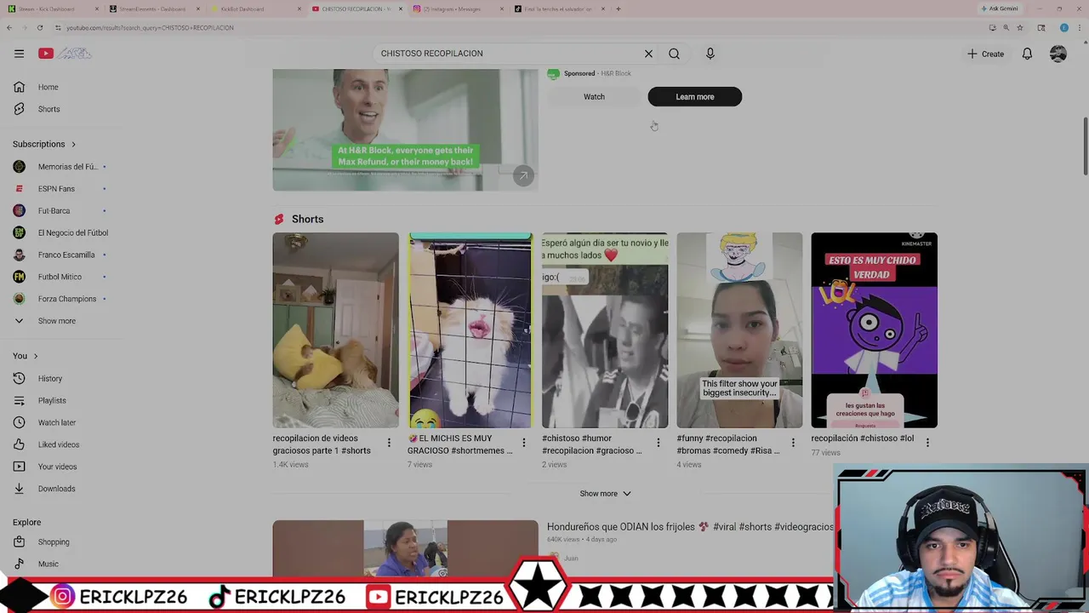Click the Watch button on the ad
1089x613 pixels.
coord(594,97)
